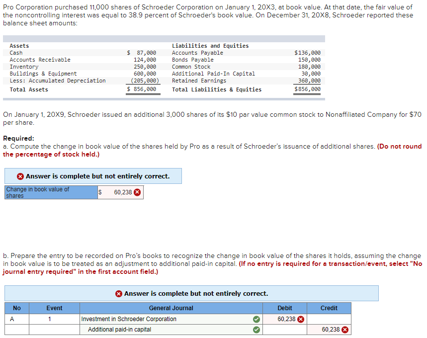Click the red X icon next to 60,238 in the change in book value cell
Screen dimensions: 427x338
[x=137, y=192]
